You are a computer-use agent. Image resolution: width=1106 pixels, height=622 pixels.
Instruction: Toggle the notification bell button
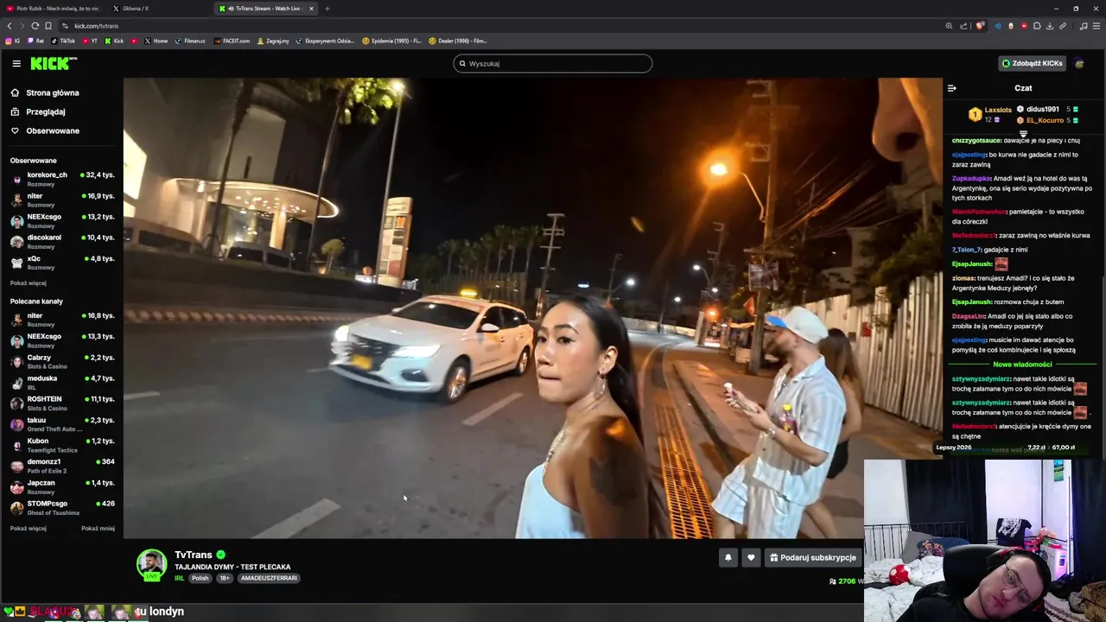point(728,558)
